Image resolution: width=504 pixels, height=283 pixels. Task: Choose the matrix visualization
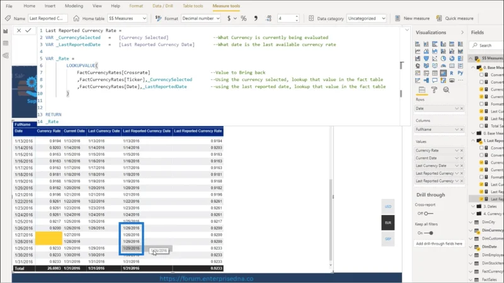click(x=444, y=74)
